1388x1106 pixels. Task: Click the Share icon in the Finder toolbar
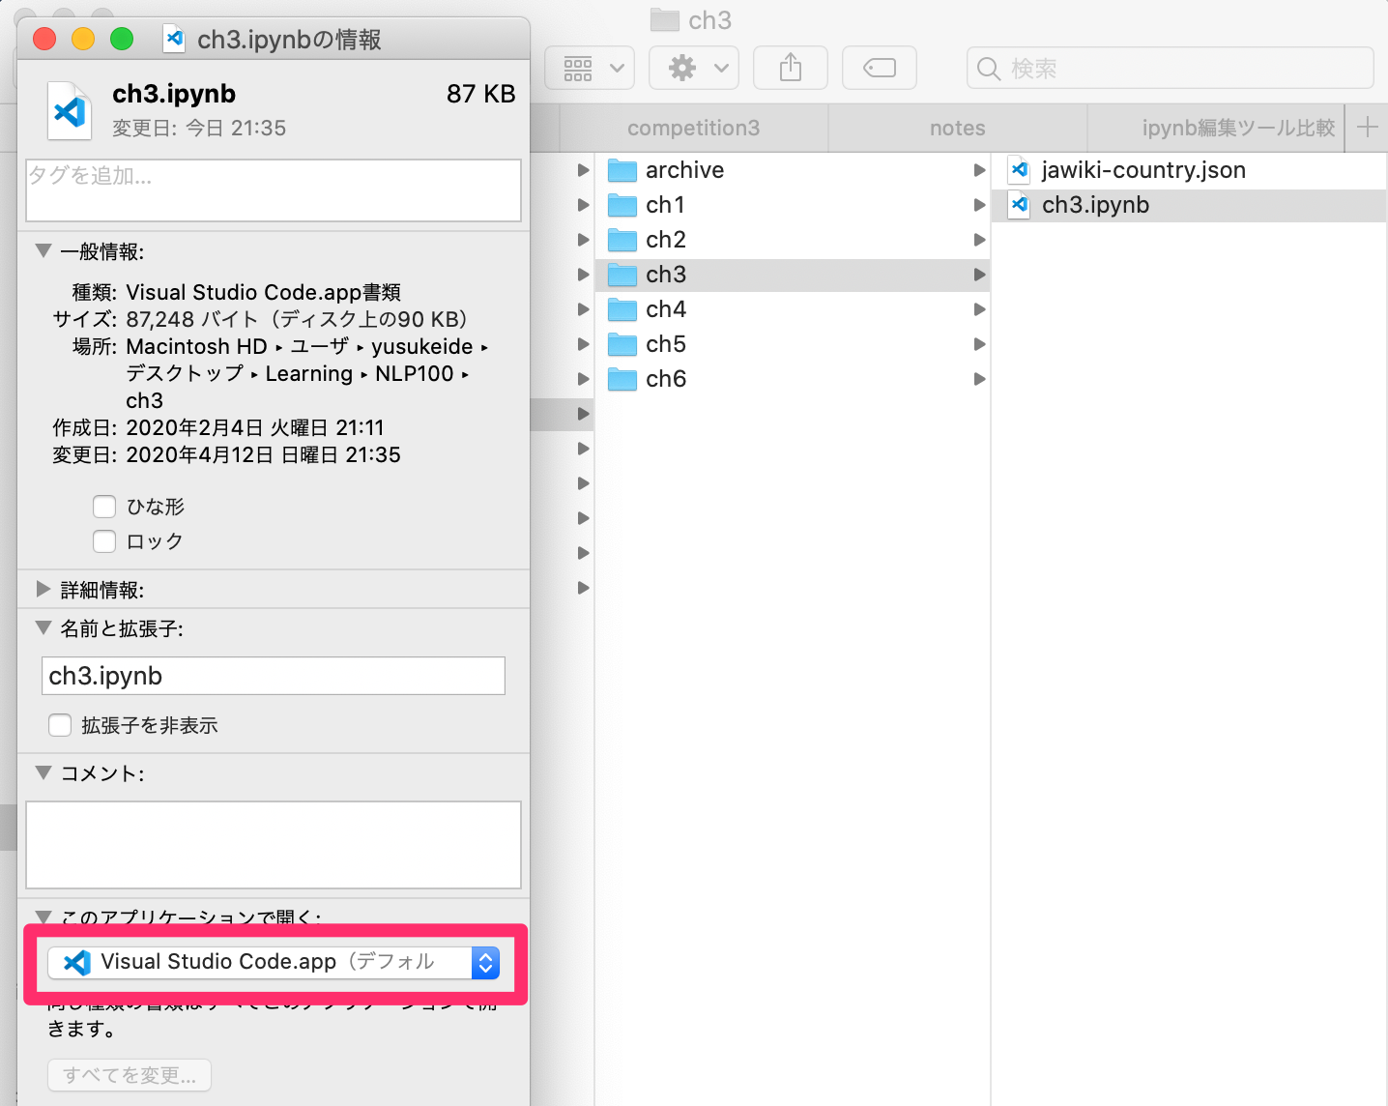pyautogui.click(x=790, y=68)
